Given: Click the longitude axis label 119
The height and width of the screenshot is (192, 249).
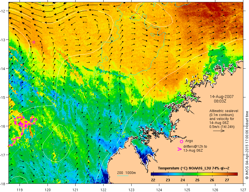Looking at the screenshot, I should pos(20,190).
